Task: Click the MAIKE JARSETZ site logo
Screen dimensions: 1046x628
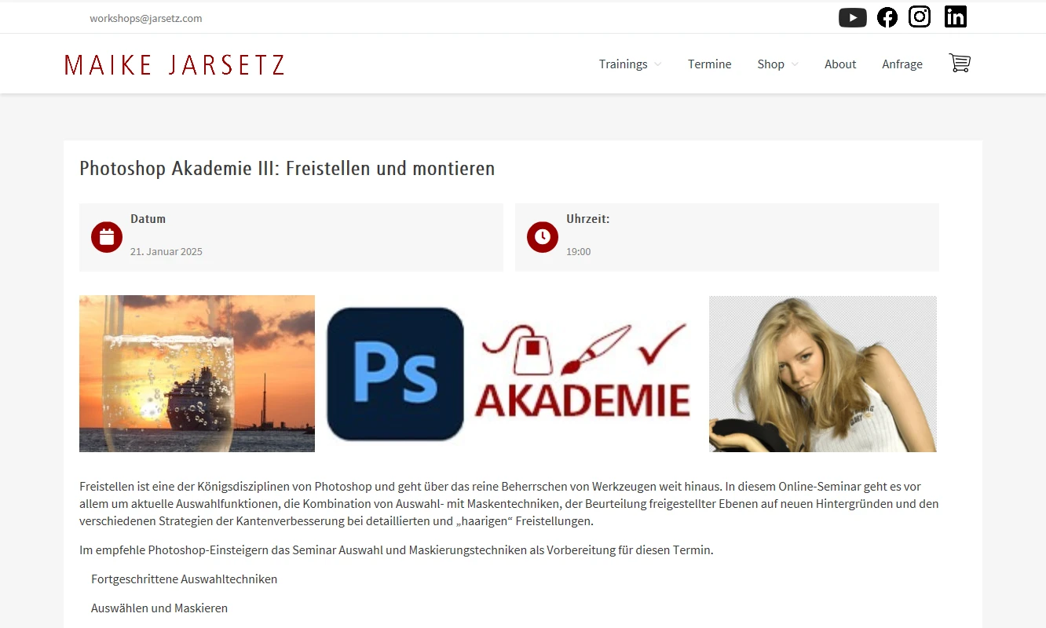Action: click(174, 64)
